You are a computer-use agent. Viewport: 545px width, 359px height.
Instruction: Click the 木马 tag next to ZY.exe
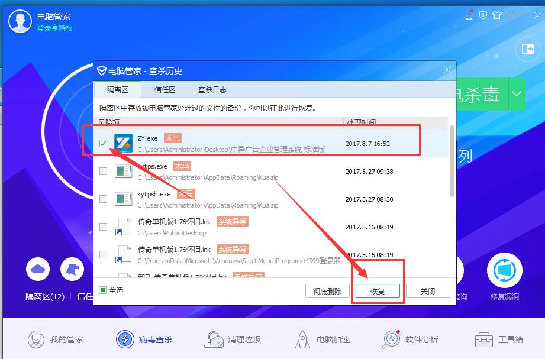point(173,138)
